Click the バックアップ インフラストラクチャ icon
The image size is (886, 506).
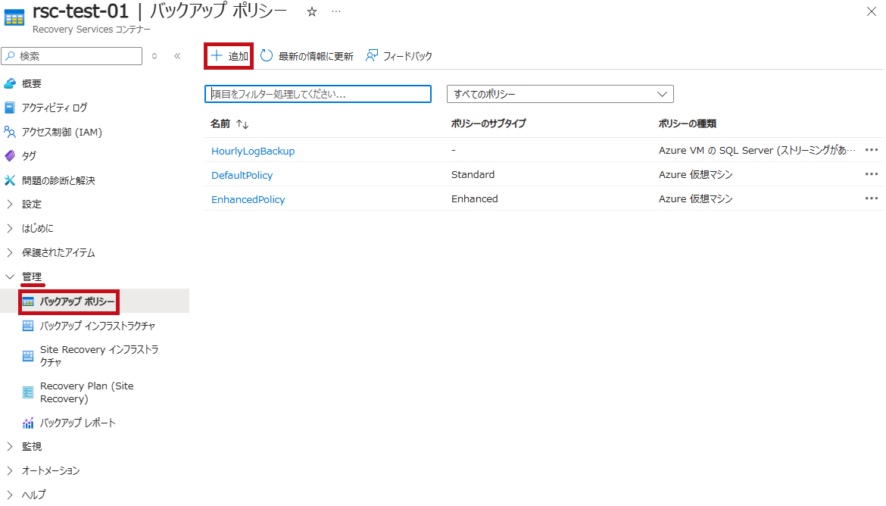point(28,326)
